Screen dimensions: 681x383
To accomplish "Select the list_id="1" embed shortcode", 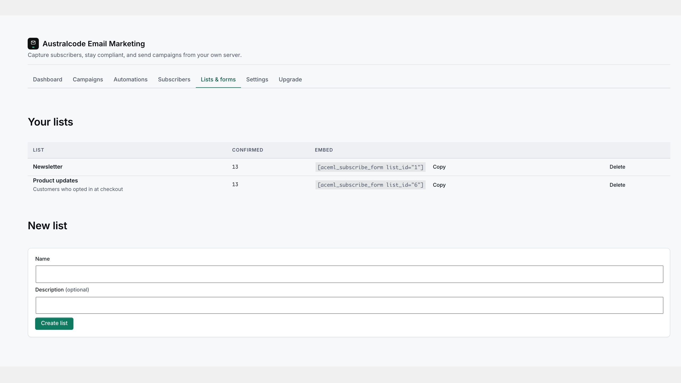I will tap(370, 167).
